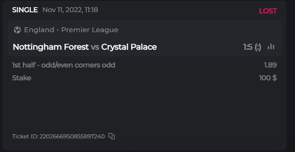Click the Stake label
This screenshot has height=152, width=295.
(22, 78)
